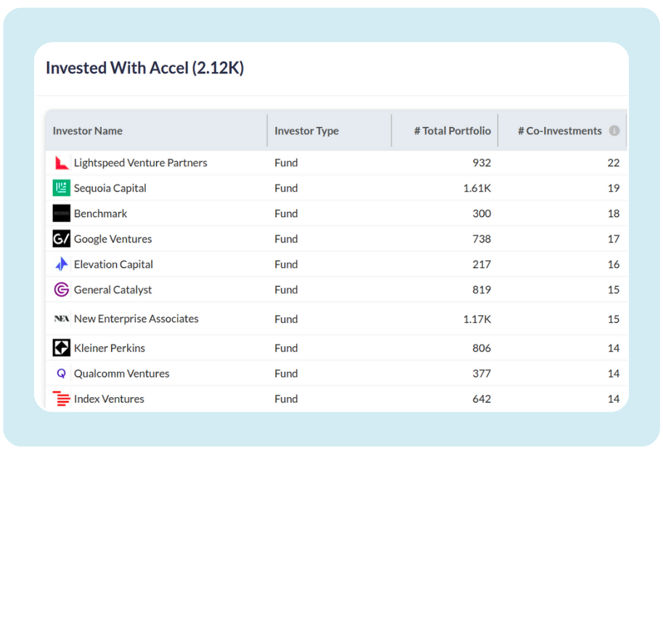This screenshot has width=663, height=628.
Task: Sort by # Total Portfolio column header
Action: pyautogui.click(x=452, y=131)
